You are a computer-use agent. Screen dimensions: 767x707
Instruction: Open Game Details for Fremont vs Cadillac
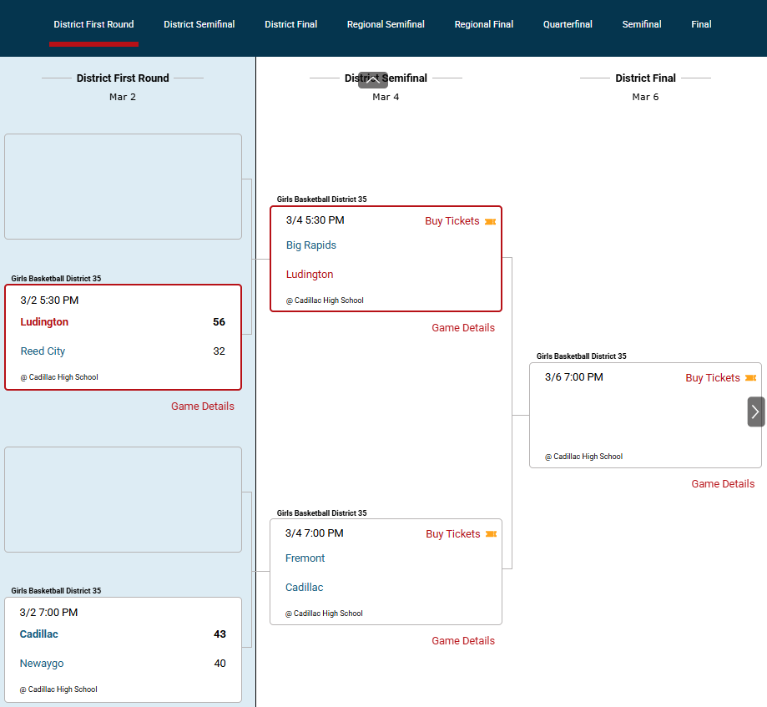tap(462, 641)
